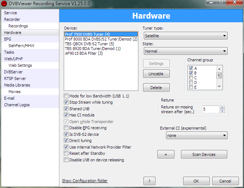Open the Tuner type dropdown showing Satellite

click(x=185, y=36)
